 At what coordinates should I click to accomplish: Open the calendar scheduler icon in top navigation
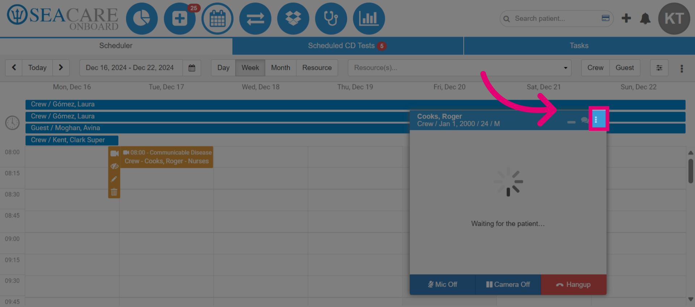tap(218, 18)
